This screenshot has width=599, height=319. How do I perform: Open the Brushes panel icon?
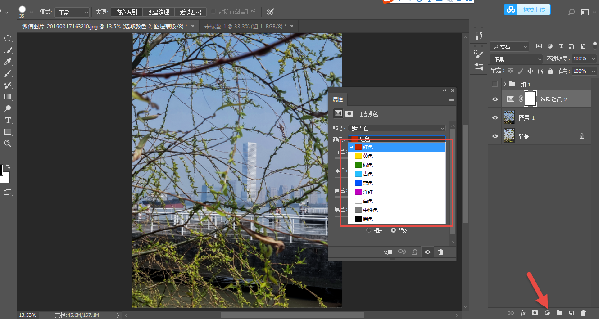(479, 66)
